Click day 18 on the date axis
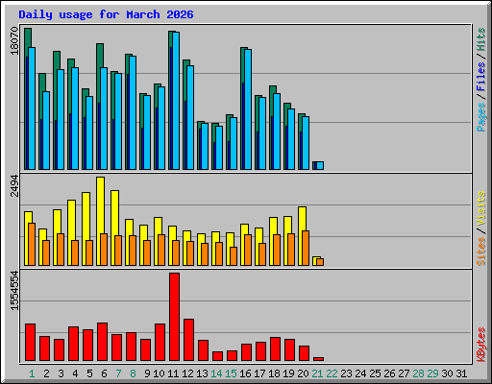The height and width of the screenshot is (384, 492). pyautogui.click(x=274, y=373)
